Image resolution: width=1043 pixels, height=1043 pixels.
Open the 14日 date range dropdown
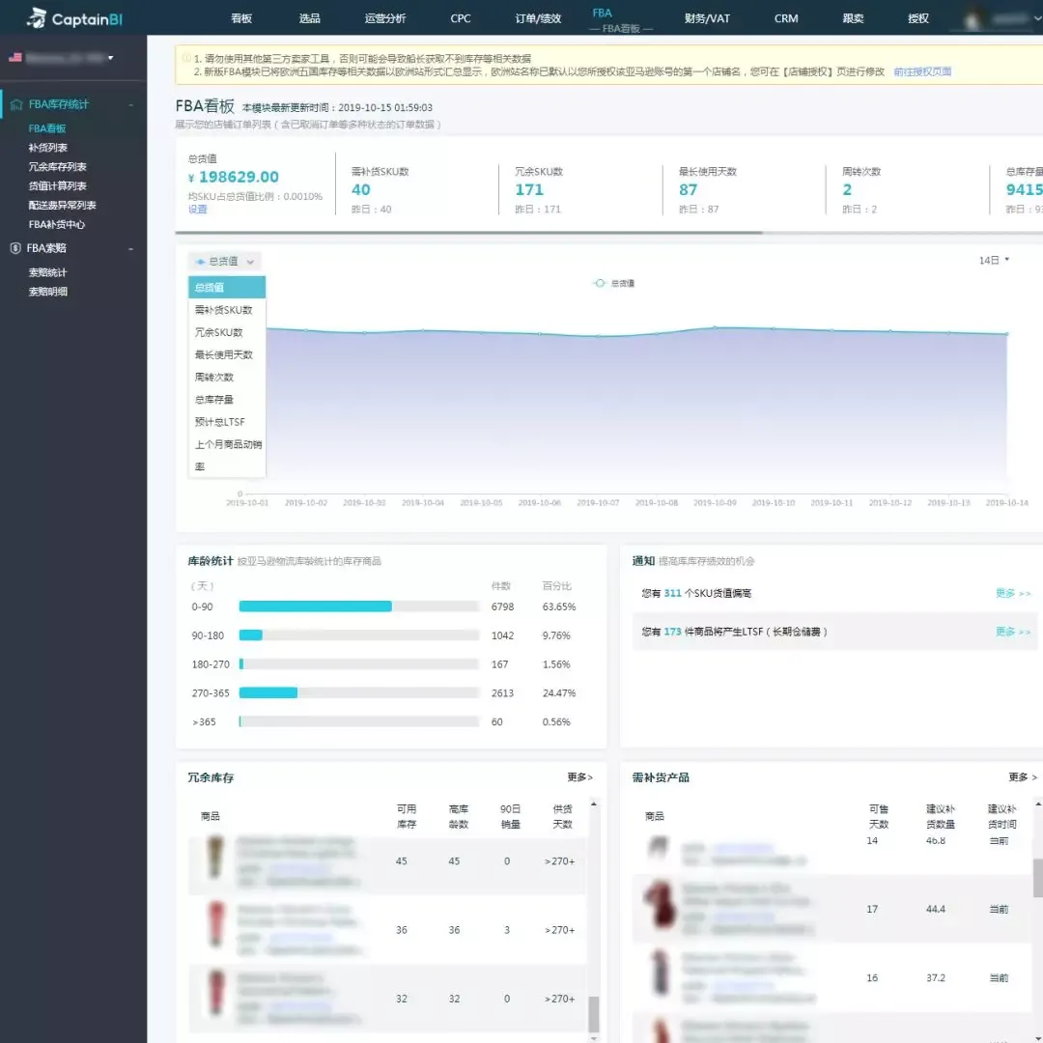pos(994,260)
